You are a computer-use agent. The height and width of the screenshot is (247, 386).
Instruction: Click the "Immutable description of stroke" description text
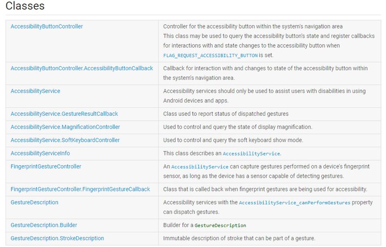pyautogui.click(x=239, y=238)
